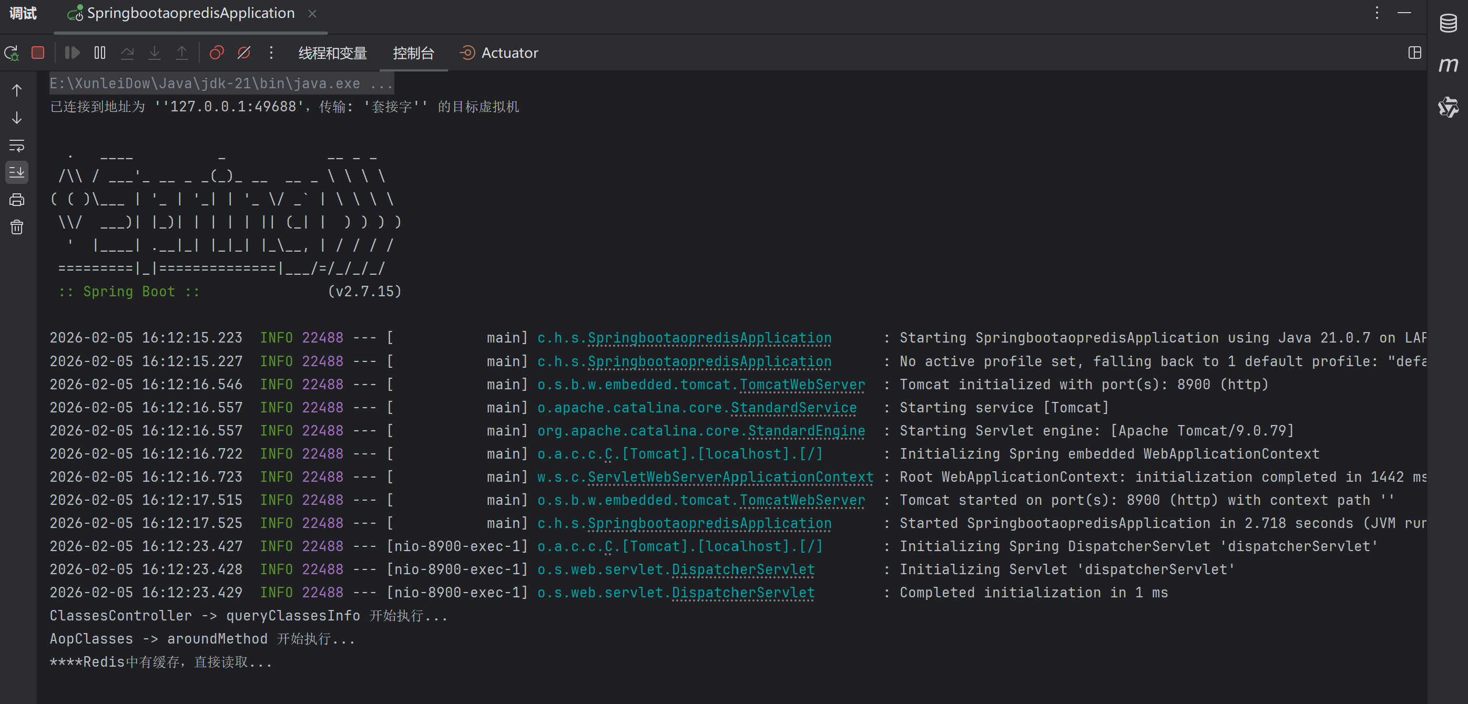The image size is (1468, 704).
Task: Click the Step Over icon
Action: coord(127,53)
